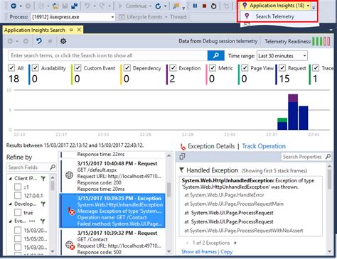Open the Process dropdown showing iisexpress.exe
Viewport: 337px width, 259px height.
pos(73,17)
